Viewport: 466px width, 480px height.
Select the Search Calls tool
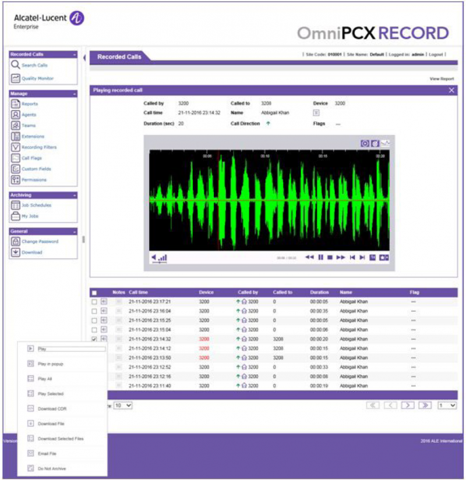tap(35, 65)
